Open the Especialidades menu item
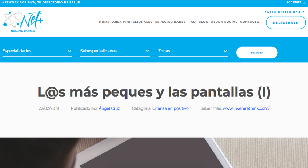 pos(170,22)
